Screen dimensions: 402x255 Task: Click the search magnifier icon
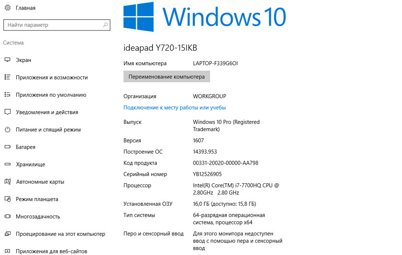coord(105,25)
